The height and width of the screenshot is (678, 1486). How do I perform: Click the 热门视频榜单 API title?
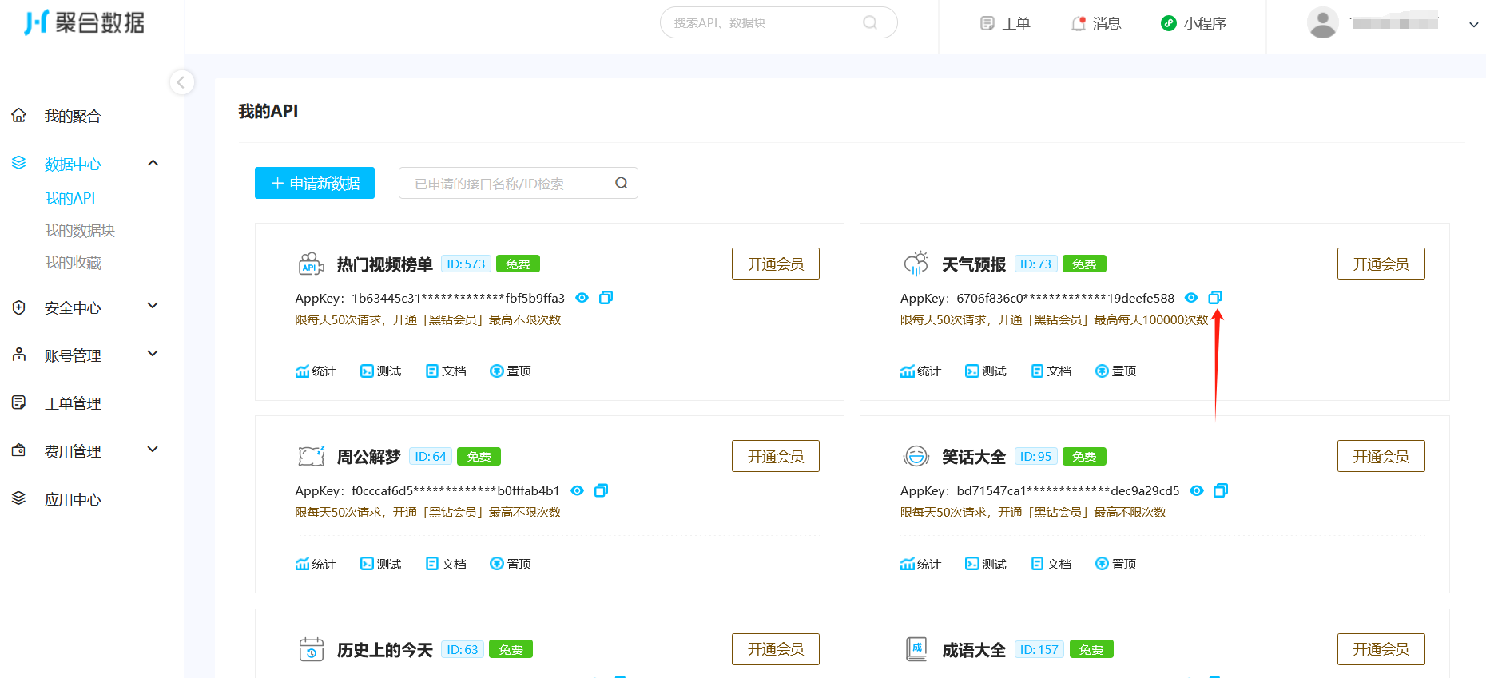pyautogui.click(x=385, y=264)
